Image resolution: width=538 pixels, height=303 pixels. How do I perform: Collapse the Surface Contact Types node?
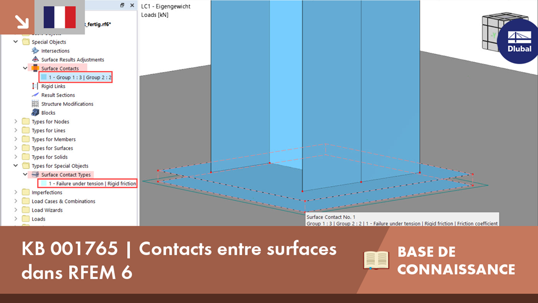point(25,175)
